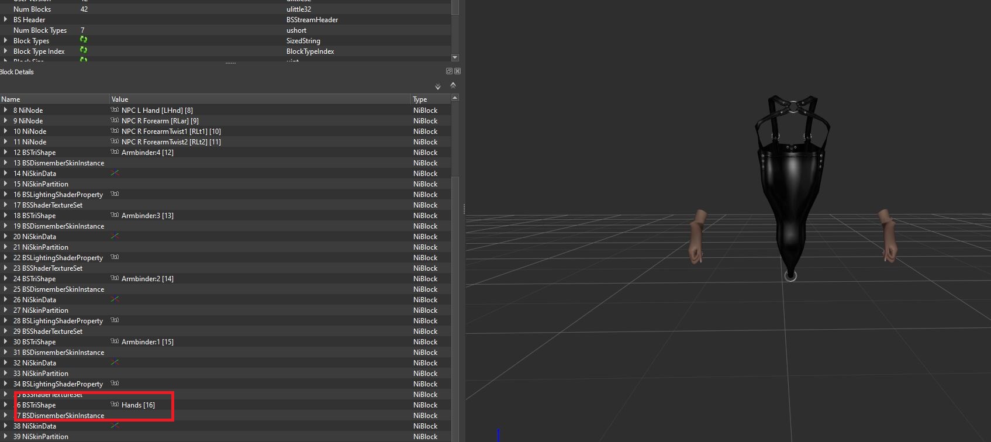Click the right hand mesh in viewport

[x=888, y=236]
